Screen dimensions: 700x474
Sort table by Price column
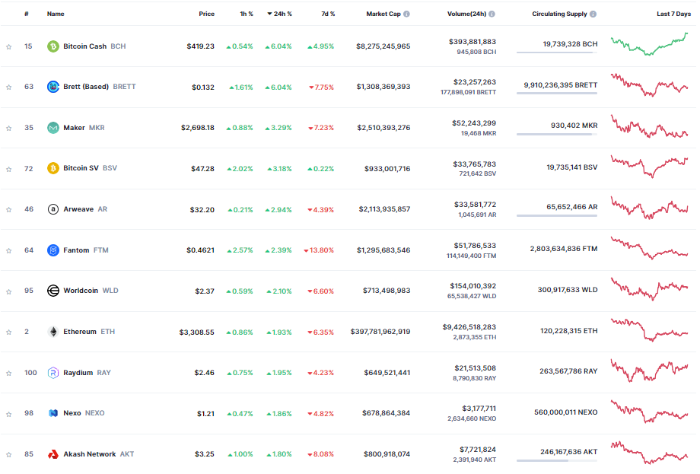(x=207, y=14)
